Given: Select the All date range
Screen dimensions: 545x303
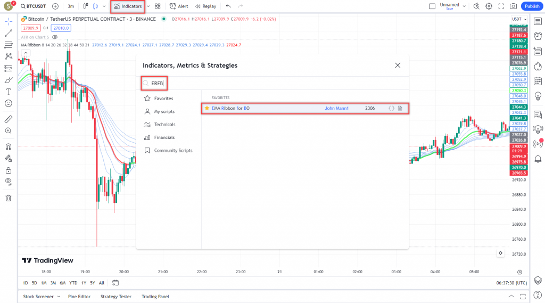Looking at the screenshot, I should coord(102,283).
